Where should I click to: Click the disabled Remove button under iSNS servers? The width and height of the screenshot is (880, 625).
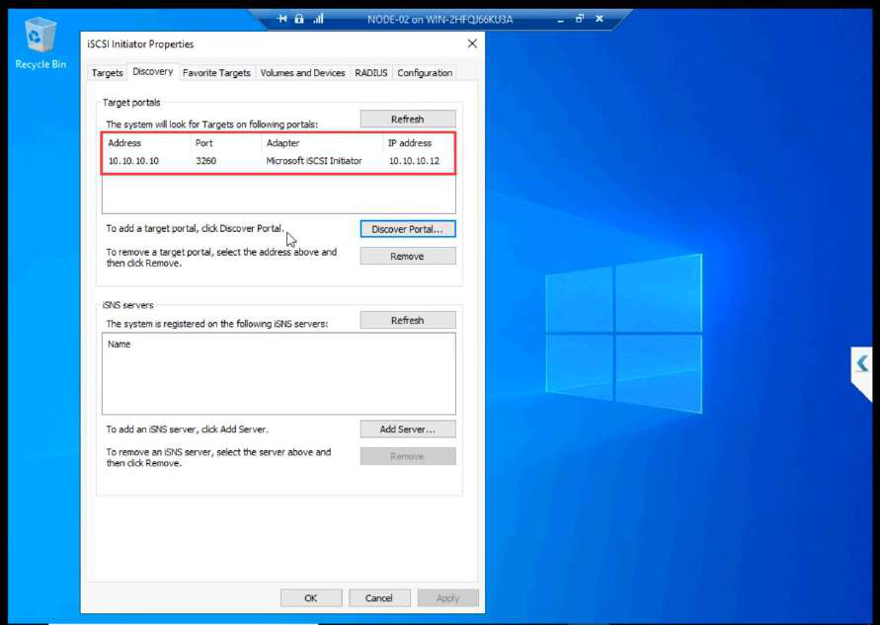coord(408,455)
